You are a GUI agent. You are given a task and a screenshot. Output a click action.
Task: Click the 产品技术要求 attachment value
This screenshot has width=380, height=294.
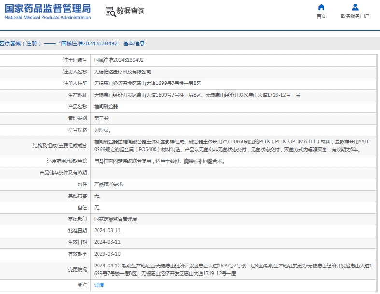pos(108,184)
